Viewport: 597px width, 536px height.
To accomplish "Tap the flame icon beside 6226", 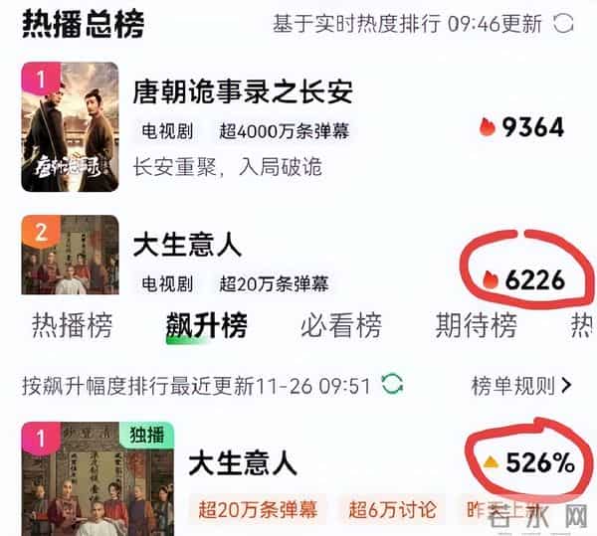I will click(490, 279).
